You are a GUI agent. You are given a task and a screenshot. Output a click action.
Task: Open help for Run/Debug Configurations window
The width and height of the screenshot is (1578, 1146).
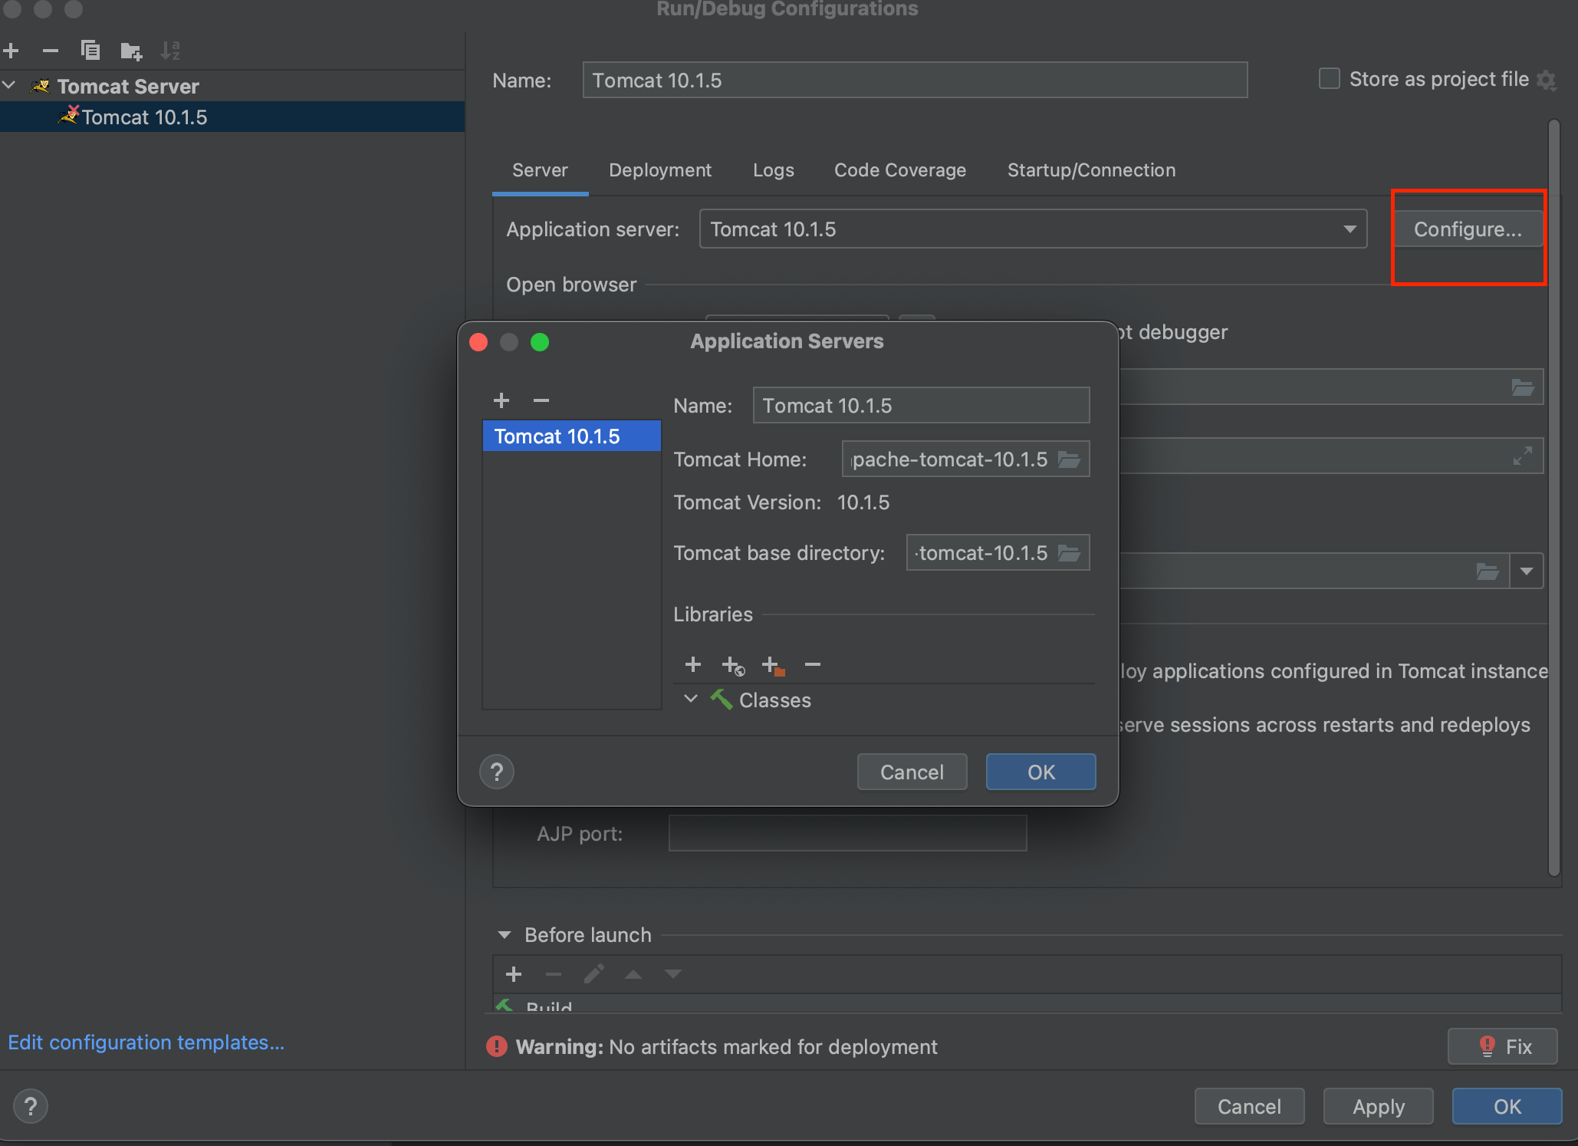pyautogui.click(x=31, y=1106)
